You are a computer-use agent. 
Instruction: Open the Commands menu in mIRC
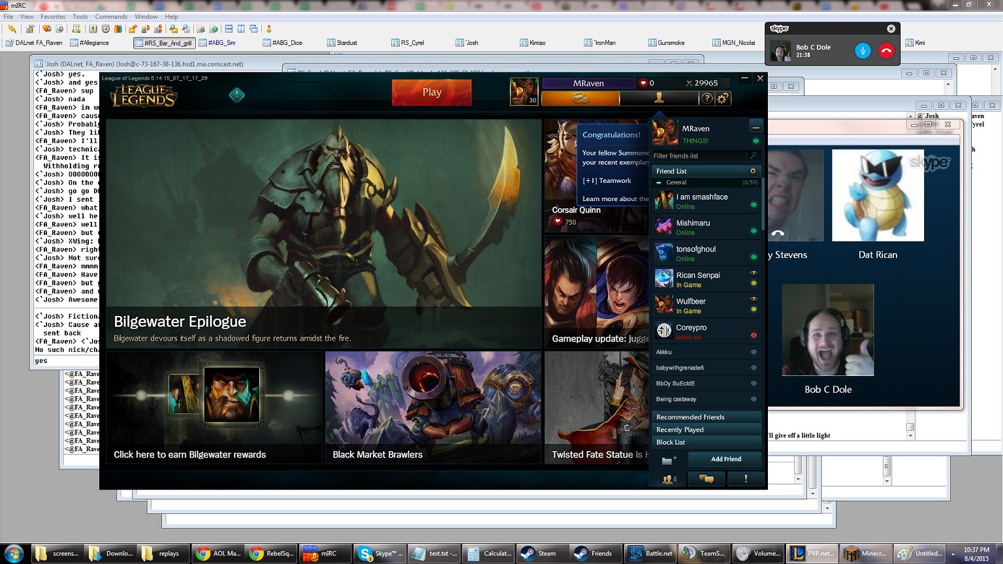[x=111, y=16]
